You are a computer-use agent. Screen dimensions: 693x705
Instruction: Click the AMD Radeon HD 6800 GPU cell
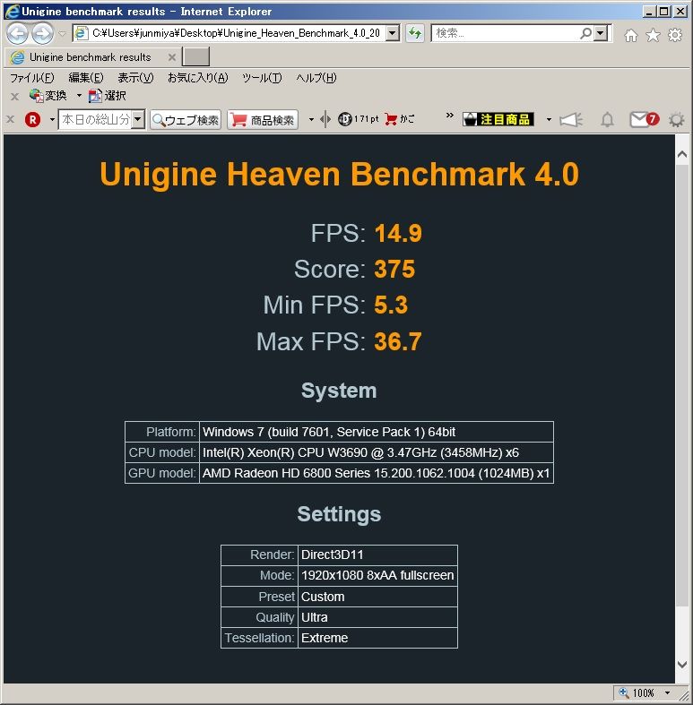tap(377, 474)
